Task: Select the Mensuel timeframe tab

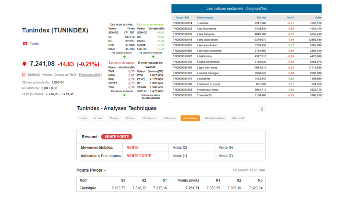Action: [238, 118]
